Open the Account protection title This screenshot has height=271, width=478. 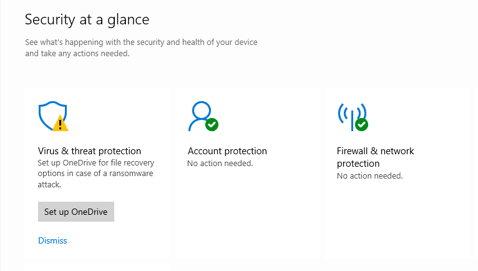pyautogui.click(x=227, y=151)
